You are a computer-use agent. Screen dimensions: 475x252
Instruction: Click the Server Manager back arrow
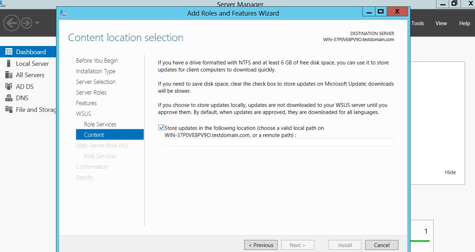pos(11,23)
